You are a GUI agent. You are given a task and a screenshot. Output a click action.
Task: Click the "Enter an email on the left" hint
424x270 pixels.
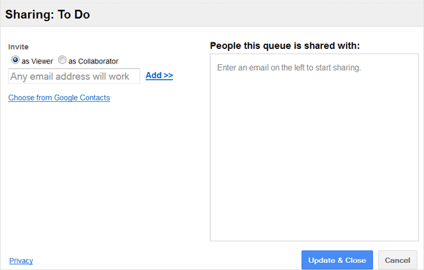[289, 67]
